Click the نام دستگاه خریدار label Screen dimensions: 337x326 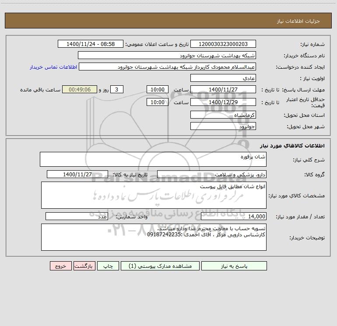click(x=304, y=56)
